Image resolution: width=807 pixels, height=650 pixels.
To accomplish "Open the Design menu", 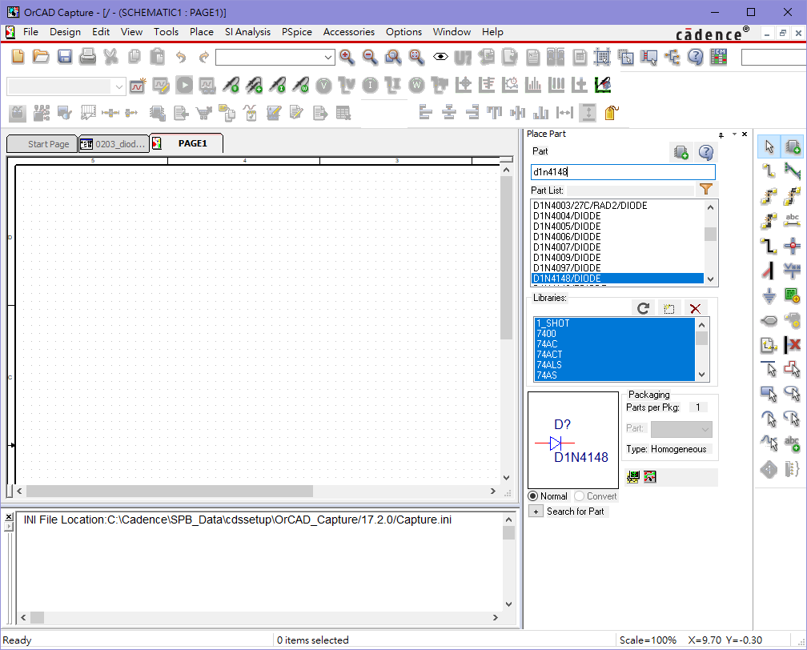I will (66, 32).
